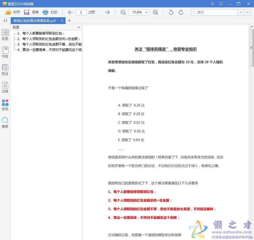
Task: Click the 查找 search box
Action: (214, 12)
